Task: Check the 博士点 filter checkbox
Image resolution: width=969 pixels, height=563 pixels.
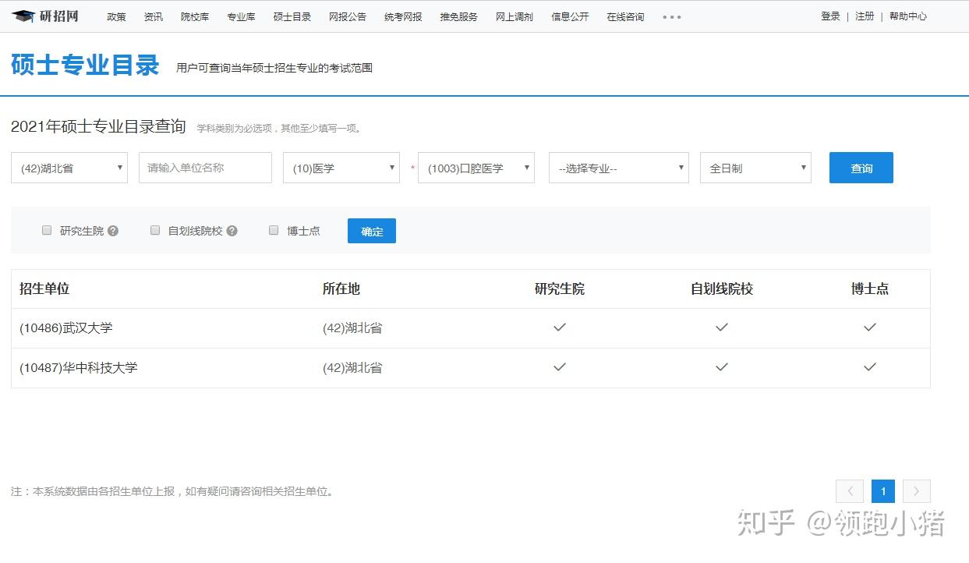Action: point(274,230)
